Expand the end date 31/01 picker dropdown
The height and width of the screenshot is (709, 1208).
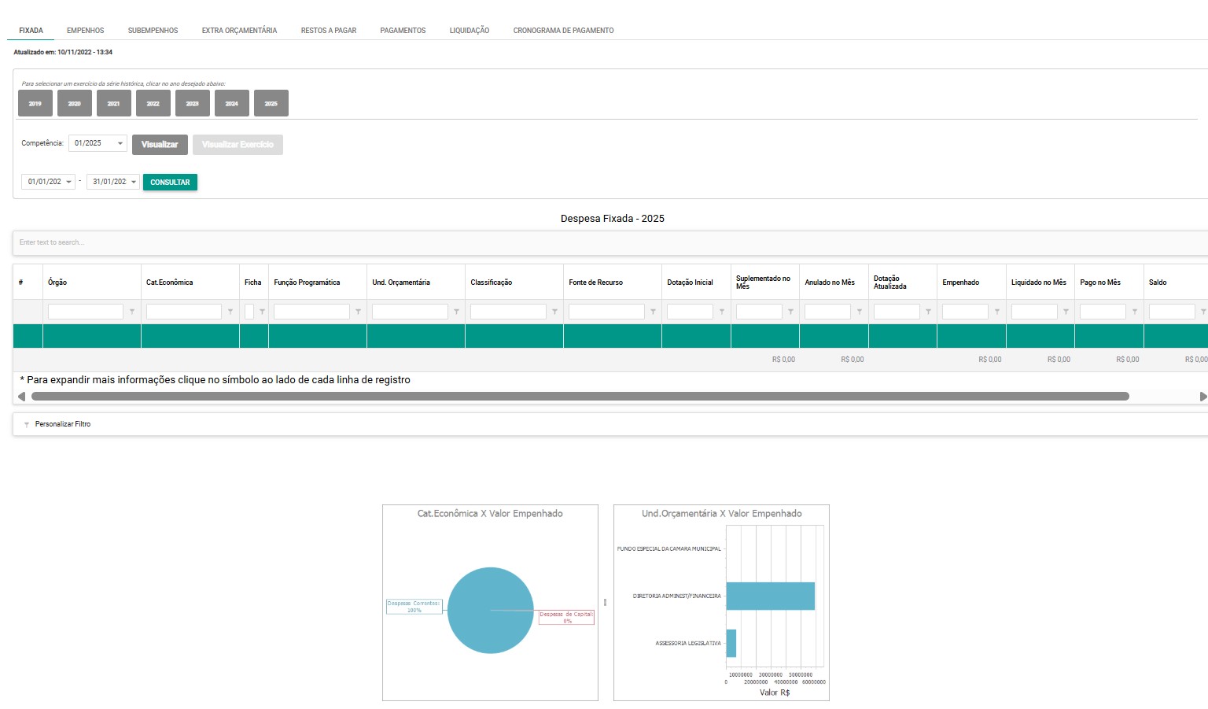click(x=134, y=182)
